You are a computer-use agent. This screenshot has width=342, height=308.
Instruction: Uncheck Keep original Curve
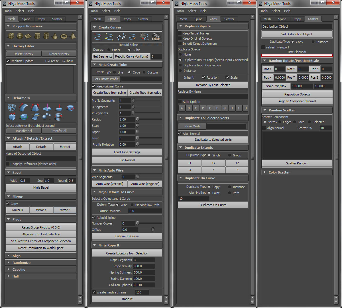click(94, 86)
